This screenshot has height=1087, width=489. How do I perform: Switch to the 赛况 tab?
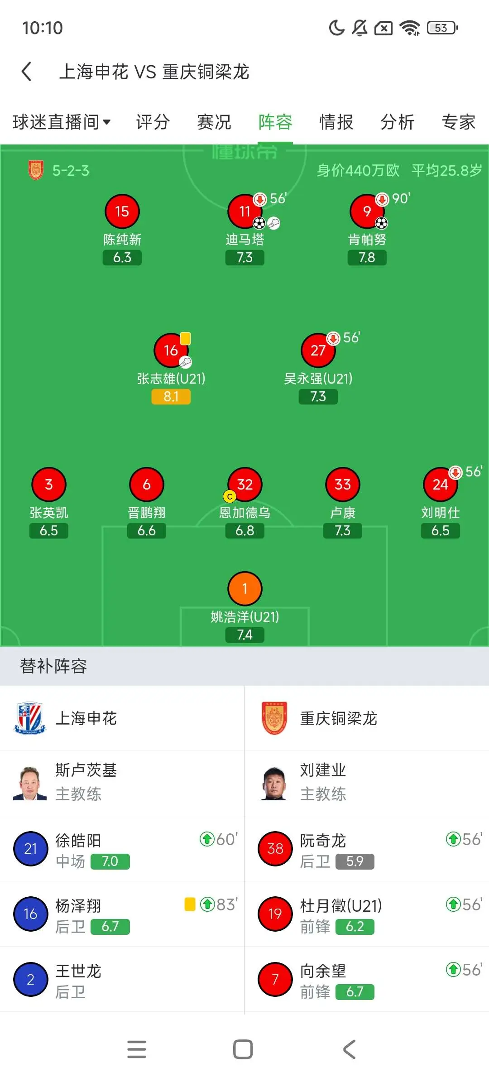pos(214,122)
